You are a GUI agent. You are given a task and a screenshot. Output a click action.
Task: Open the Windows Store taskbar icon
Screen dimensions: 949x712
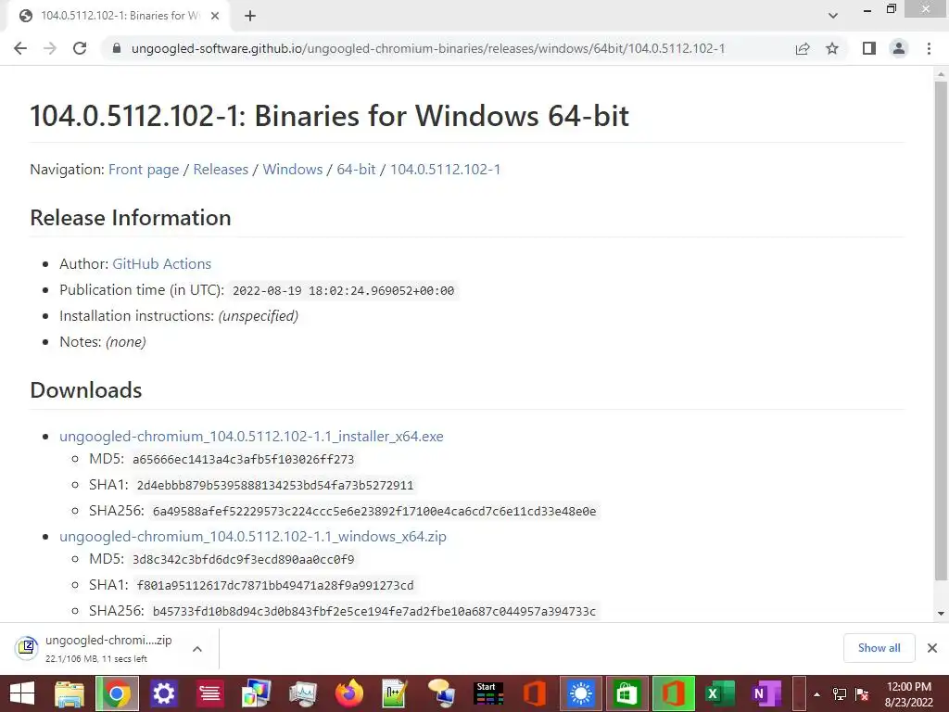(x=627, y=693)
